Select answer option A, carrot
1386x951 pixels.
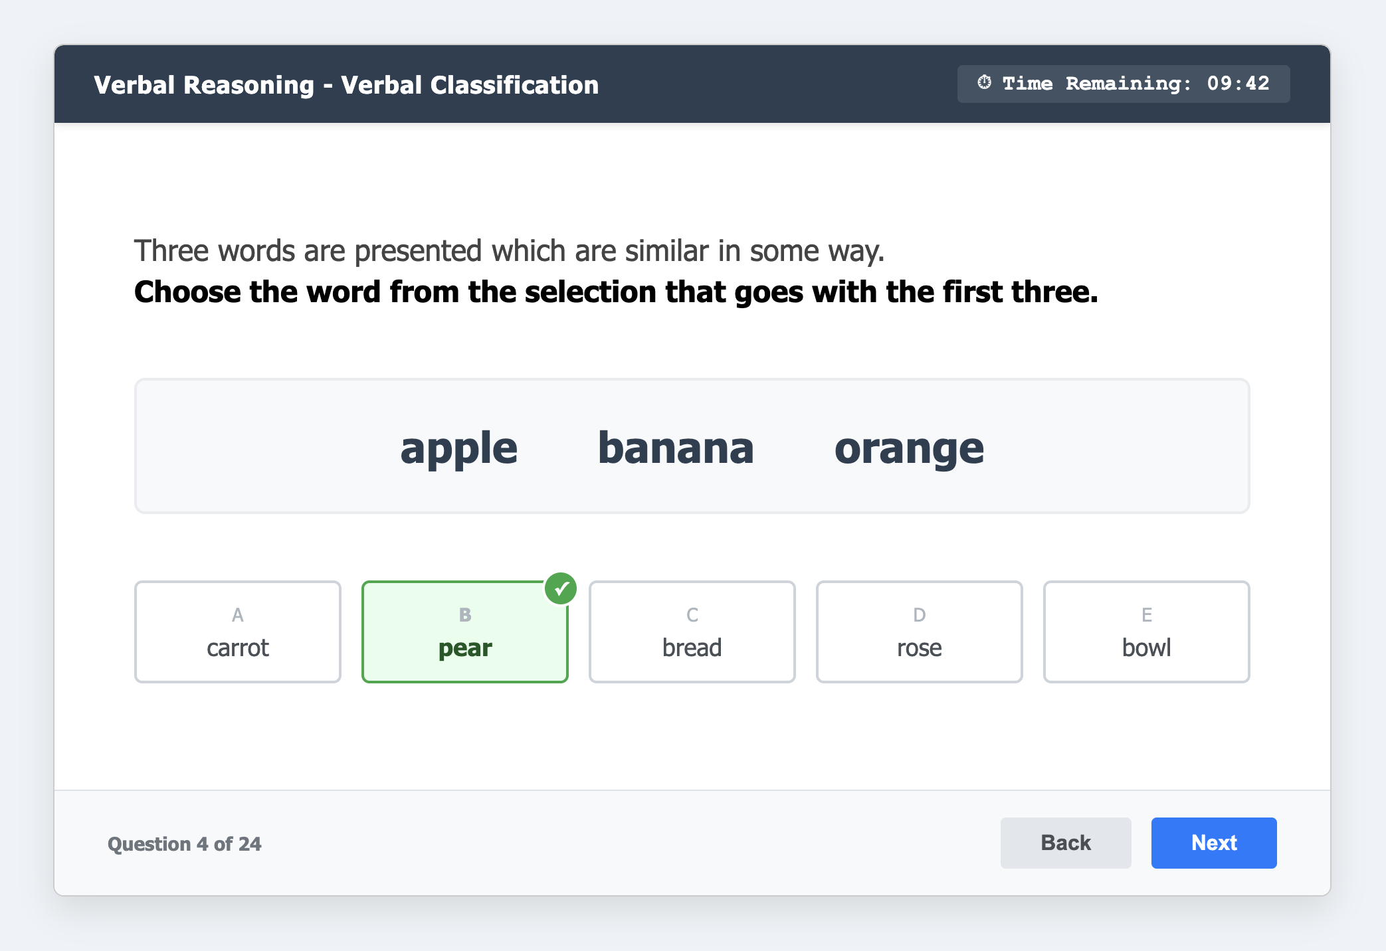[238, 632]
